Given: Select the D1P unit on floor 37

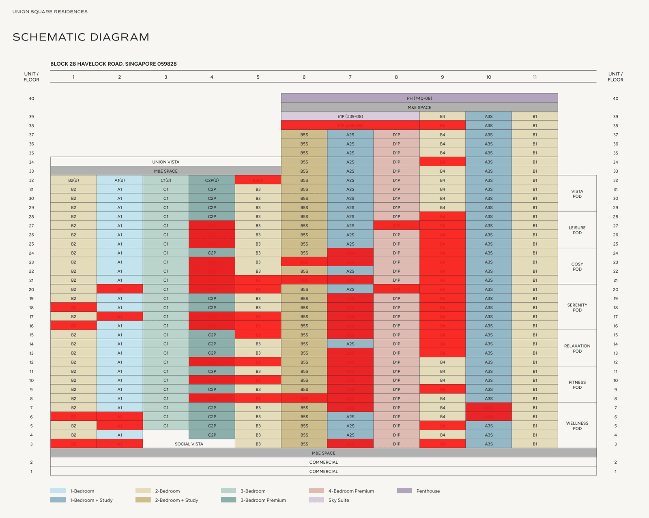Looking at the screenshot, I should tap(396, 135).
